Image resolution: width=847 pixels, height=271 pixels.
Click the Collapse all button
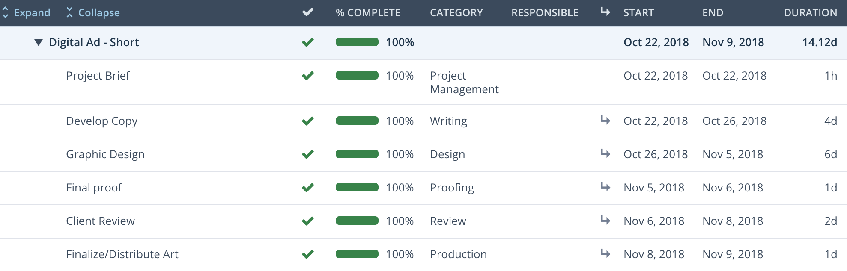(93, 13)
